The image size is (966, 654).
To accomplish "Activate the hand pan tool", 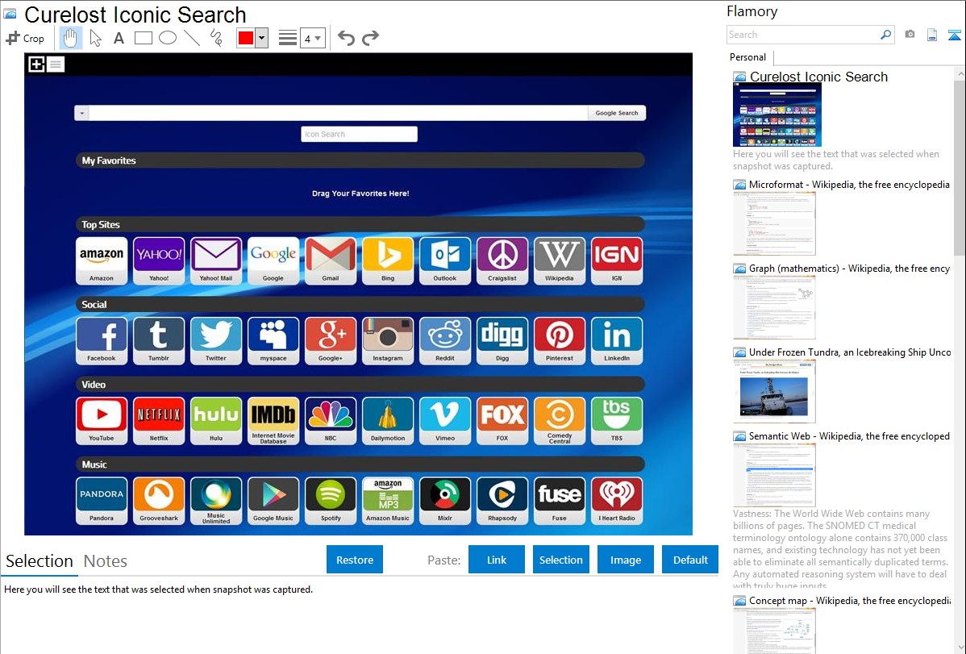I will pyautogui.click(x=70, y=38).
